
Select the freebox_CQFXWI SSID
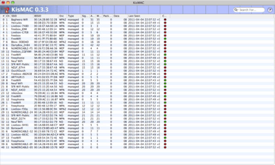pos(21,52)
